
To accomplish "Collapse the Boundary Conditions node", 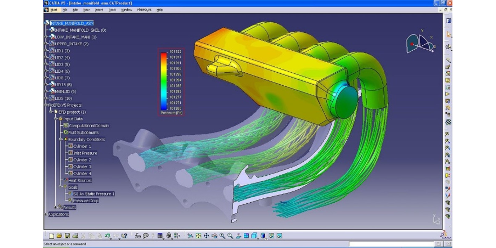I will tap(60, 139).
